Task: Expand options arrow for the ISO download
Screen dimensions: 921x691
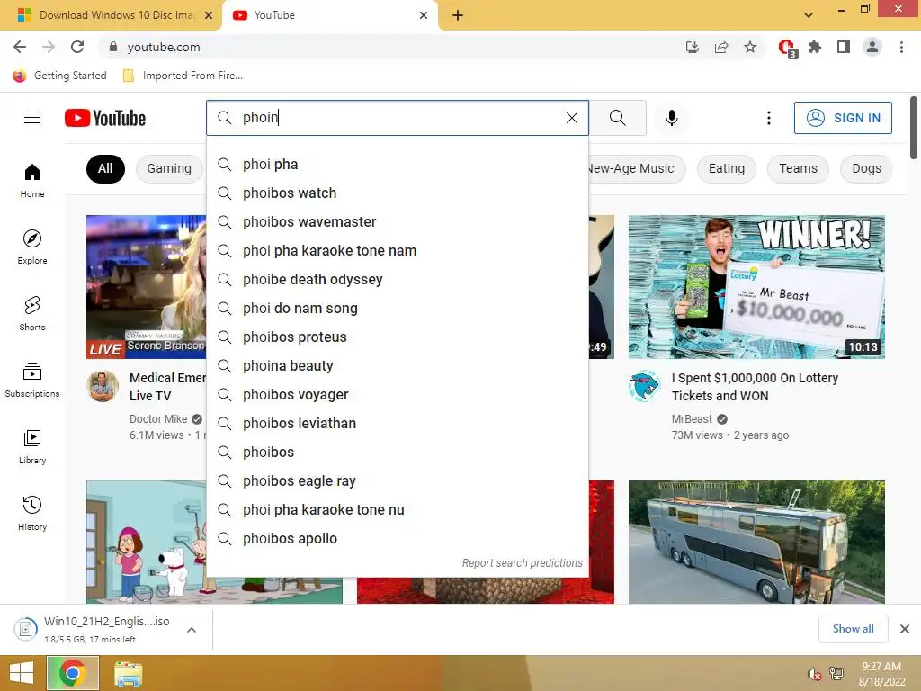Action: click(191, 630)
